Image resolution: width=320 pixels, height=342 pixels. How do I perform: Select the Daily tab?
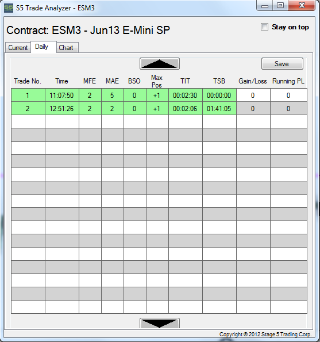click(x=44, y=47)
